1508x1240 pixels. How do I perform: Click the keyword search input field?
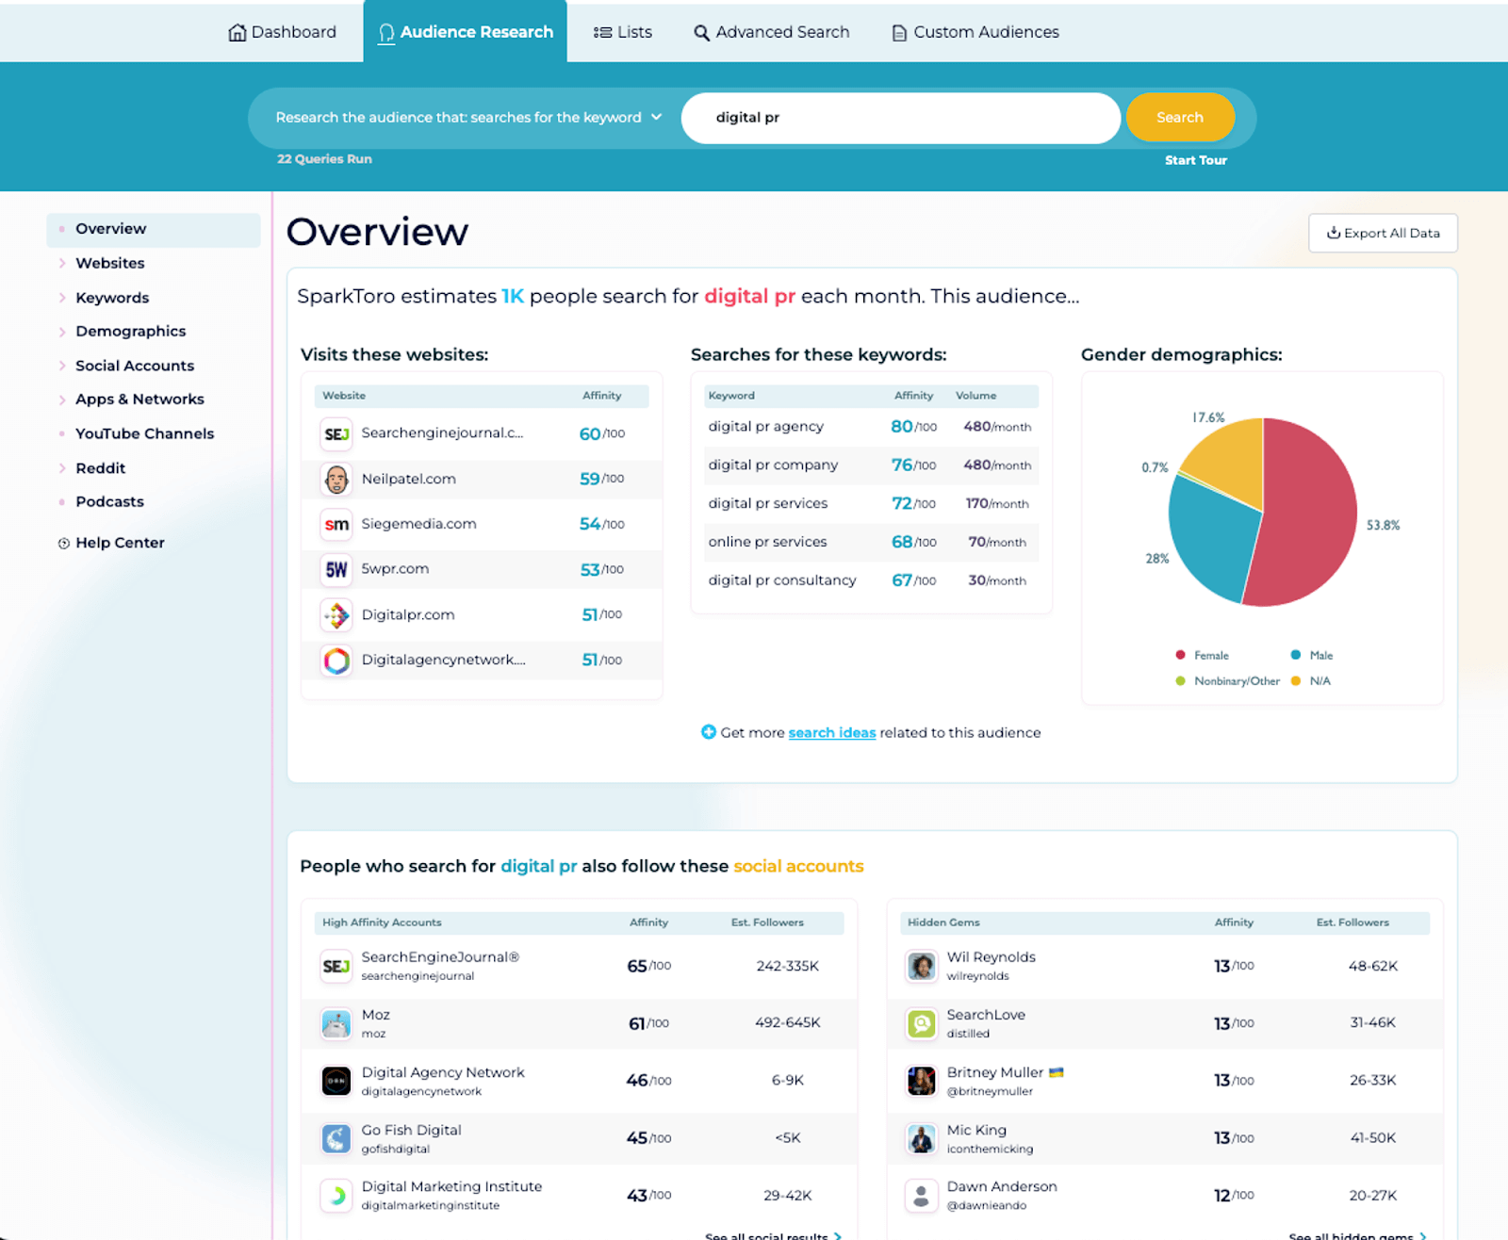[x=901, y=118]
